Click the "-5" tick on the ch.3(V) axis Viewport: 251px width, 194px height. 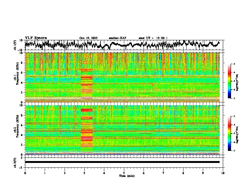tap(22, 168)
